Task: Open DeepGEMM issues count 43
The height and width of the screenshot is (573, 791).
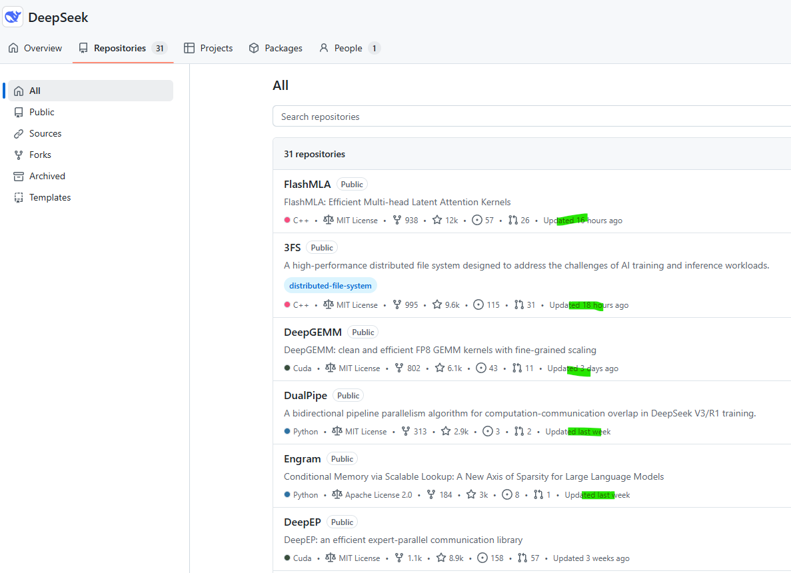Action: pyautogui.click(x=487, y=368)
